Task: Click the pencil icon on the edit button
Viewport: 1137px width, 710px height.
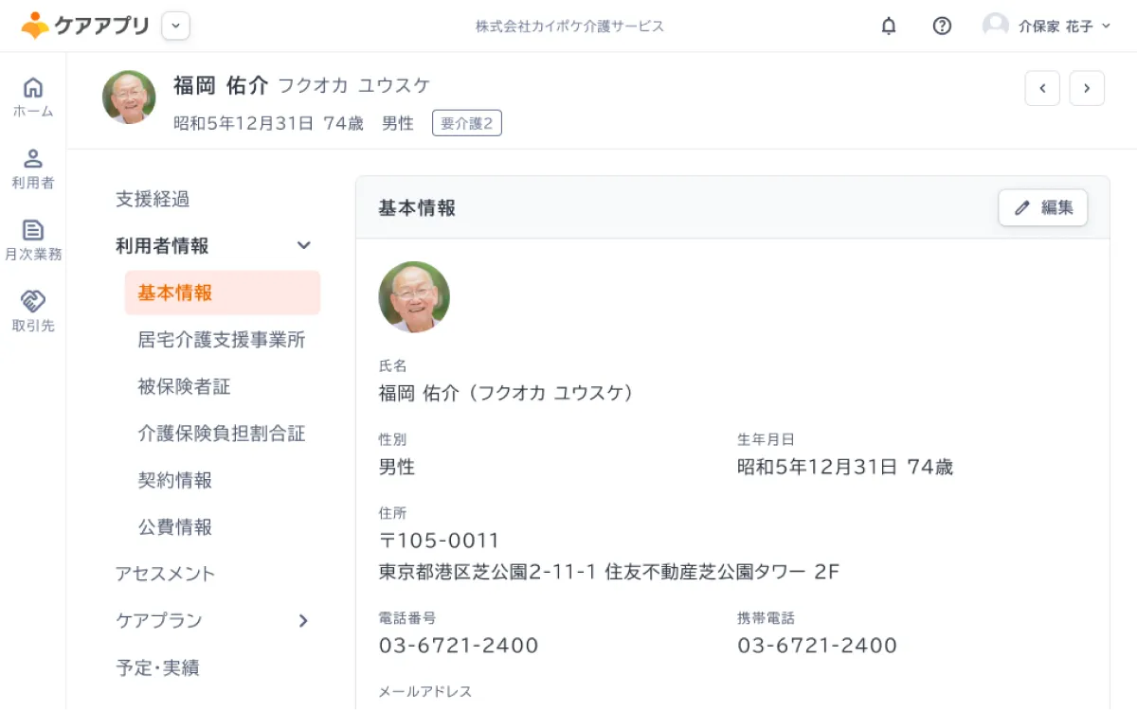Action: click(1024, 207)
